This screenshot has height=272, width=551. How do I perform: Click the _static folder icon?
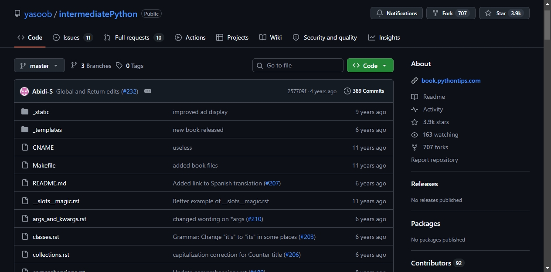tap(25, 112)
